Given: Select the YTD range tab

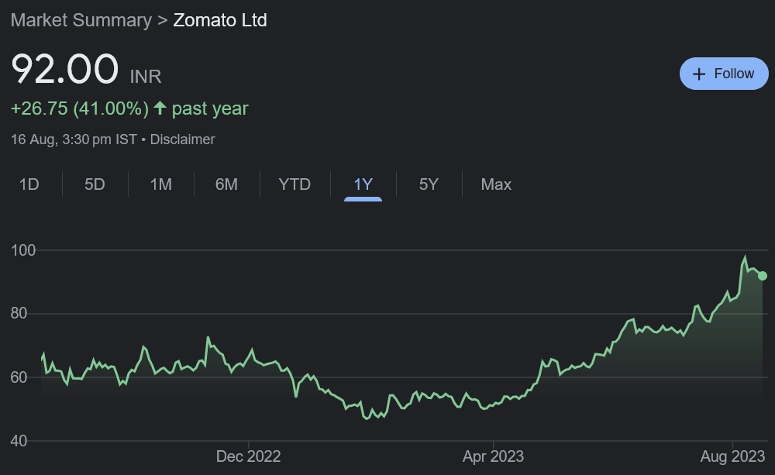Looking at the screenshot, I should pos(294,184).
